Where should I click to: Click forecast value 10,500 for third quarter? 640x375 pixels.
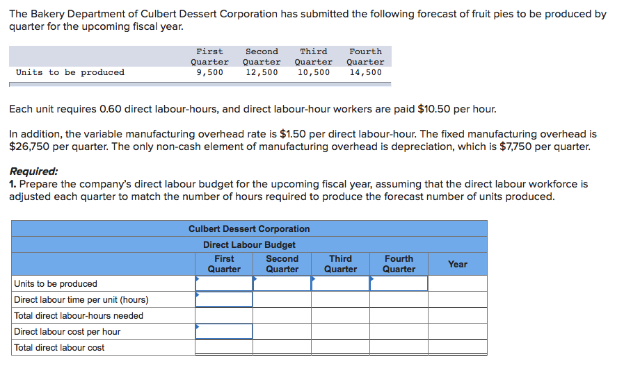[x=314, y=72]
